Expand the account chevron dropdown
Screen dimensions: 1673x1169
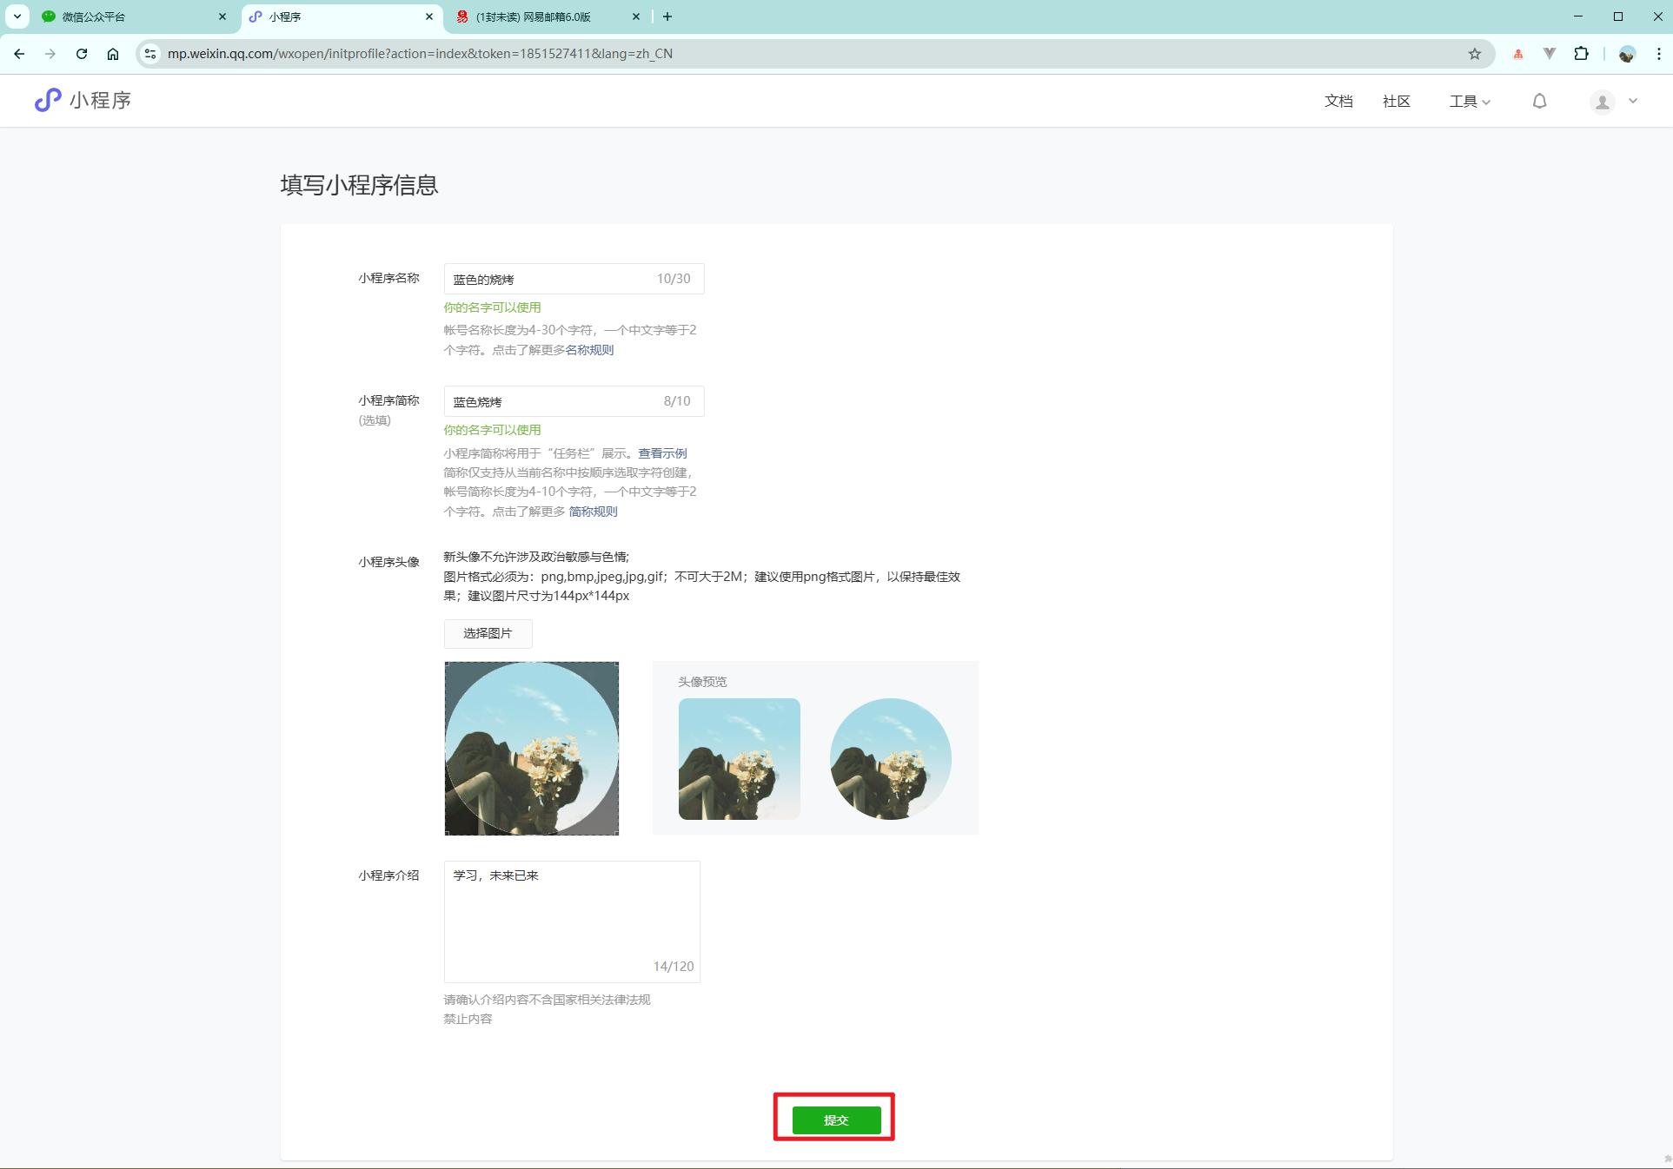tap(1633, 102)
